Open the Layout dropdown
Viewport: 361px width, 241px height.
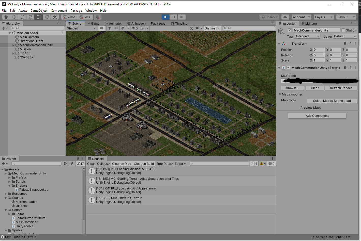pos(346,17)
